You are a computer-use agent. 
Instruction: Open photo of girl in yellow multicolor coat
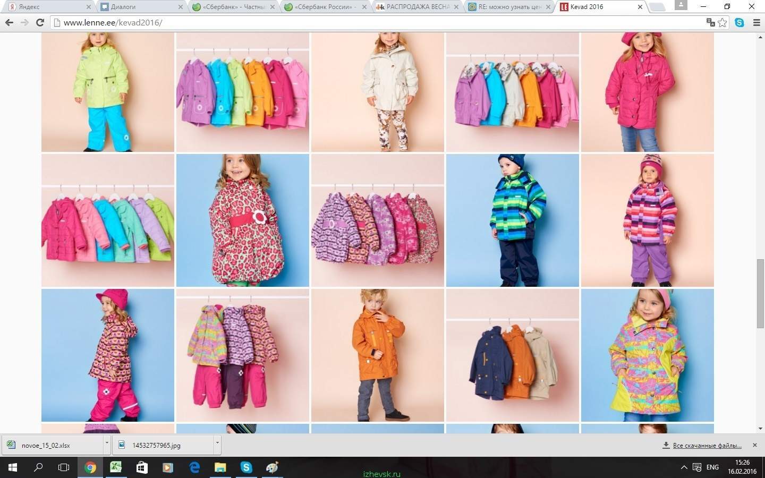648,355
